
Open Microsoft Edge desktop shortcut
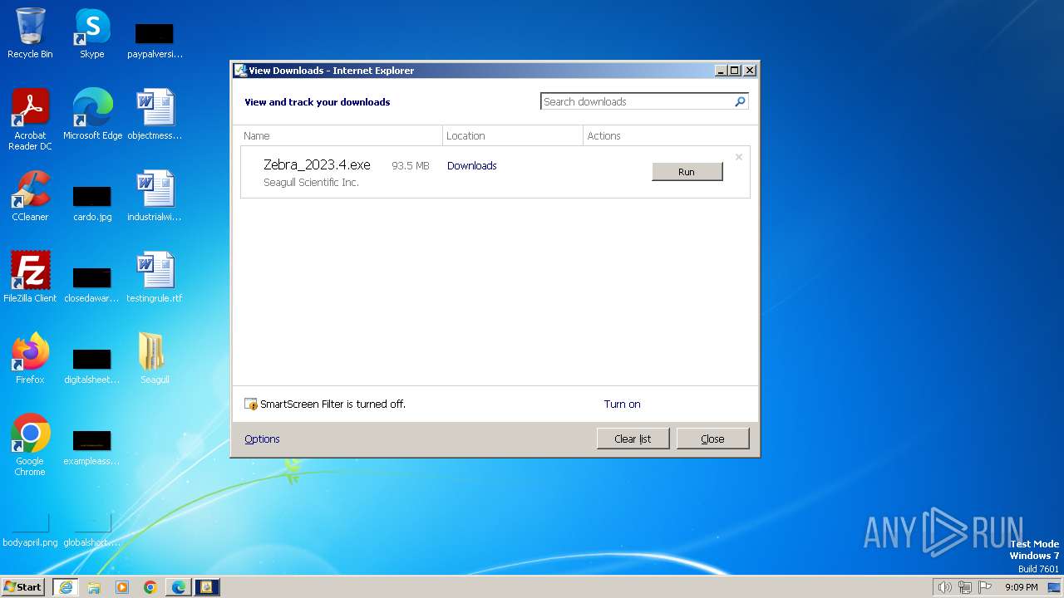tap(92, 114)
